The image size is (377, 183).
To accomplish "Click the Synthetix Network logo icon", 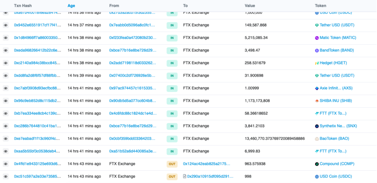I will (x=317, y=126).
